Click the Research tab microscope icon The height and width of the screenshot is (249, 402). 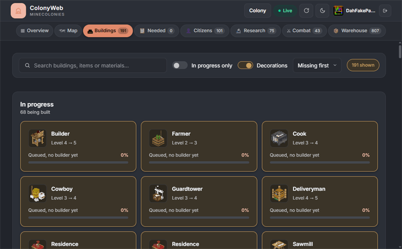pyautogui.click(x=238, y=31)
